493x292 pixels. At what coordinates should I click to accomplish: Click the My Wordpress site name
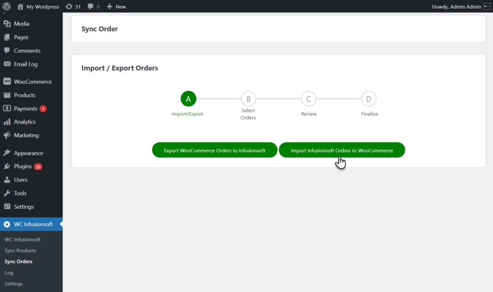pyautogui.click(x=43, y=7)
